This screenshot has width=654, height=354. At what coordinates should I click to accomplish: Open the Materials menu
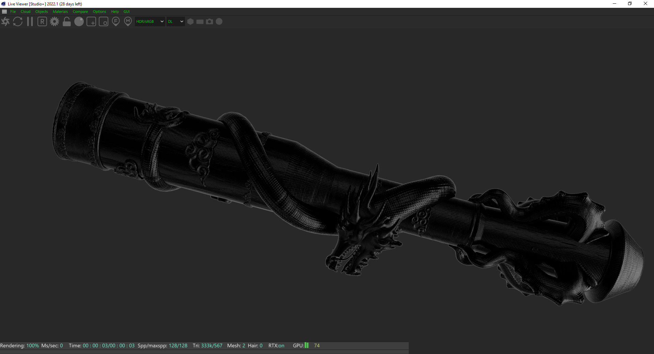pos(60,12)
